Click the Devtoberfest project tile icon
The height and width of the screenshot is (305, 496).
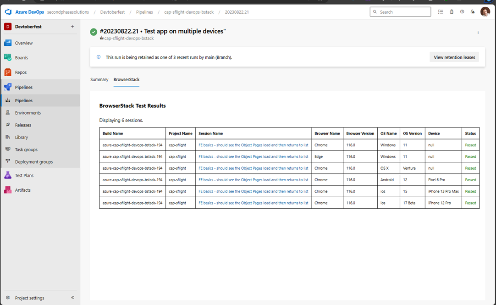[x=8, y=27]
